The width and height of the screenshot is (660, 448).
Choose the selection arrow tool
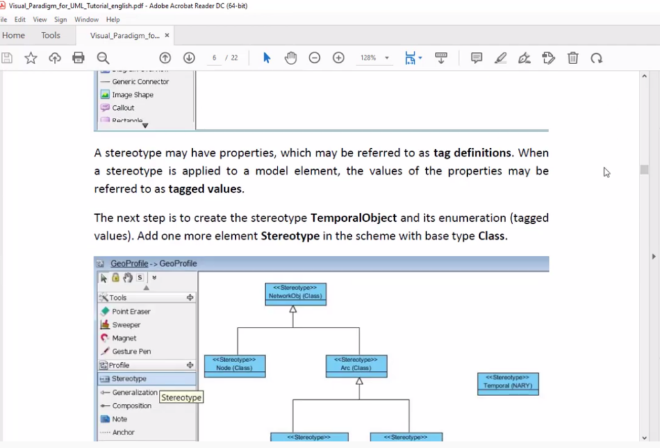(x=267, y=58)
